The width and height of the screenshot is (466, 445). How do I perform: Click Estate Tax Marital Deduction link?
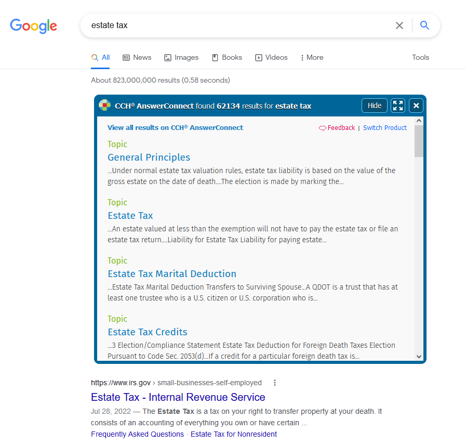coord(172,274)
